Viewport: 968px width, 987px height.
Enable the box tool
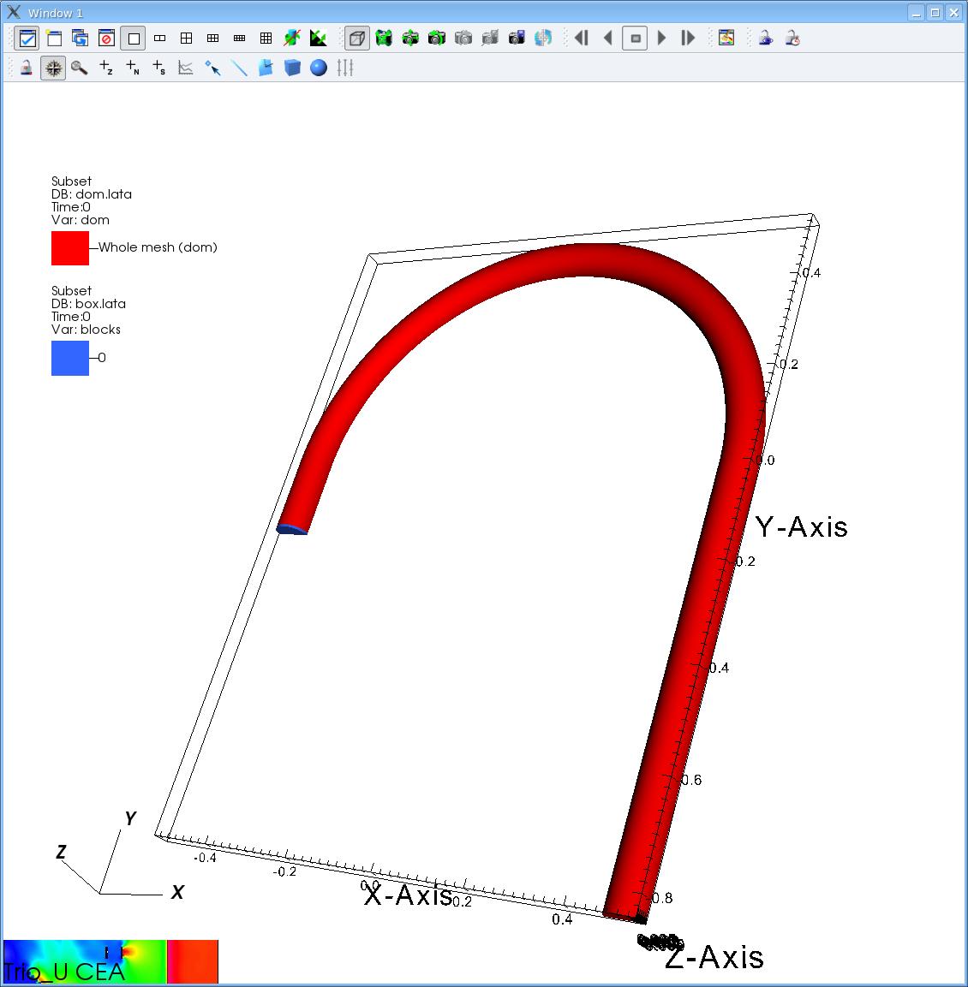tap(292, 68)
